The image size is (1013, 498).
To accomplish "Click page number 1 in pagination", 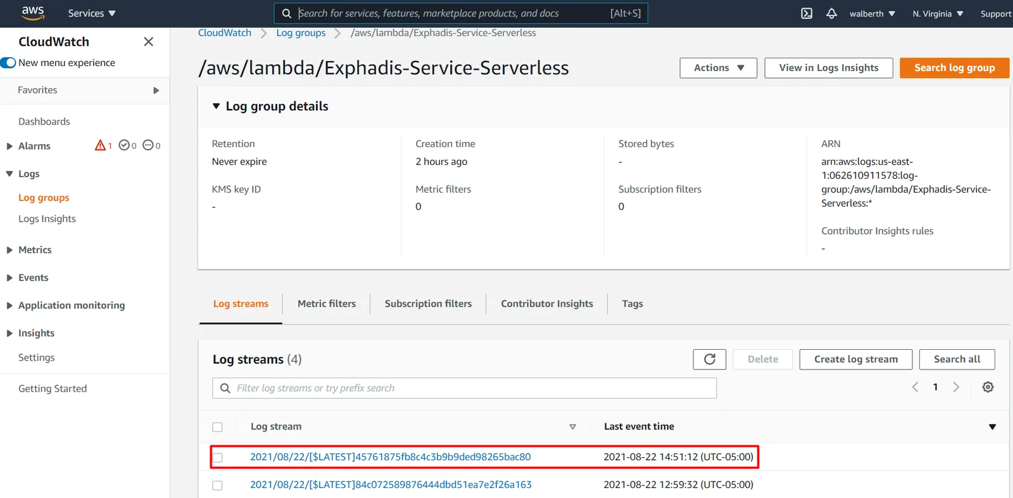I will (935, 387).
